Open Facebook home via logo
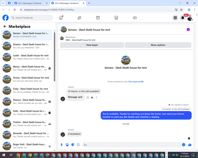The width and height of the screenshot is (198, 158). (6, 18)
